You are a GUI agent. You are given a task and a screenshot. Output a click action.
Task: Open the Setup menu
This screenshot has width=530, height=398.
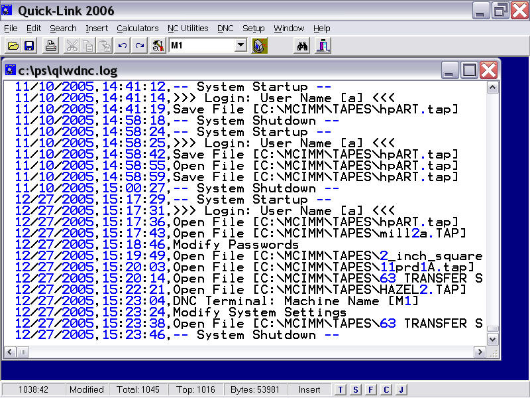254,29
